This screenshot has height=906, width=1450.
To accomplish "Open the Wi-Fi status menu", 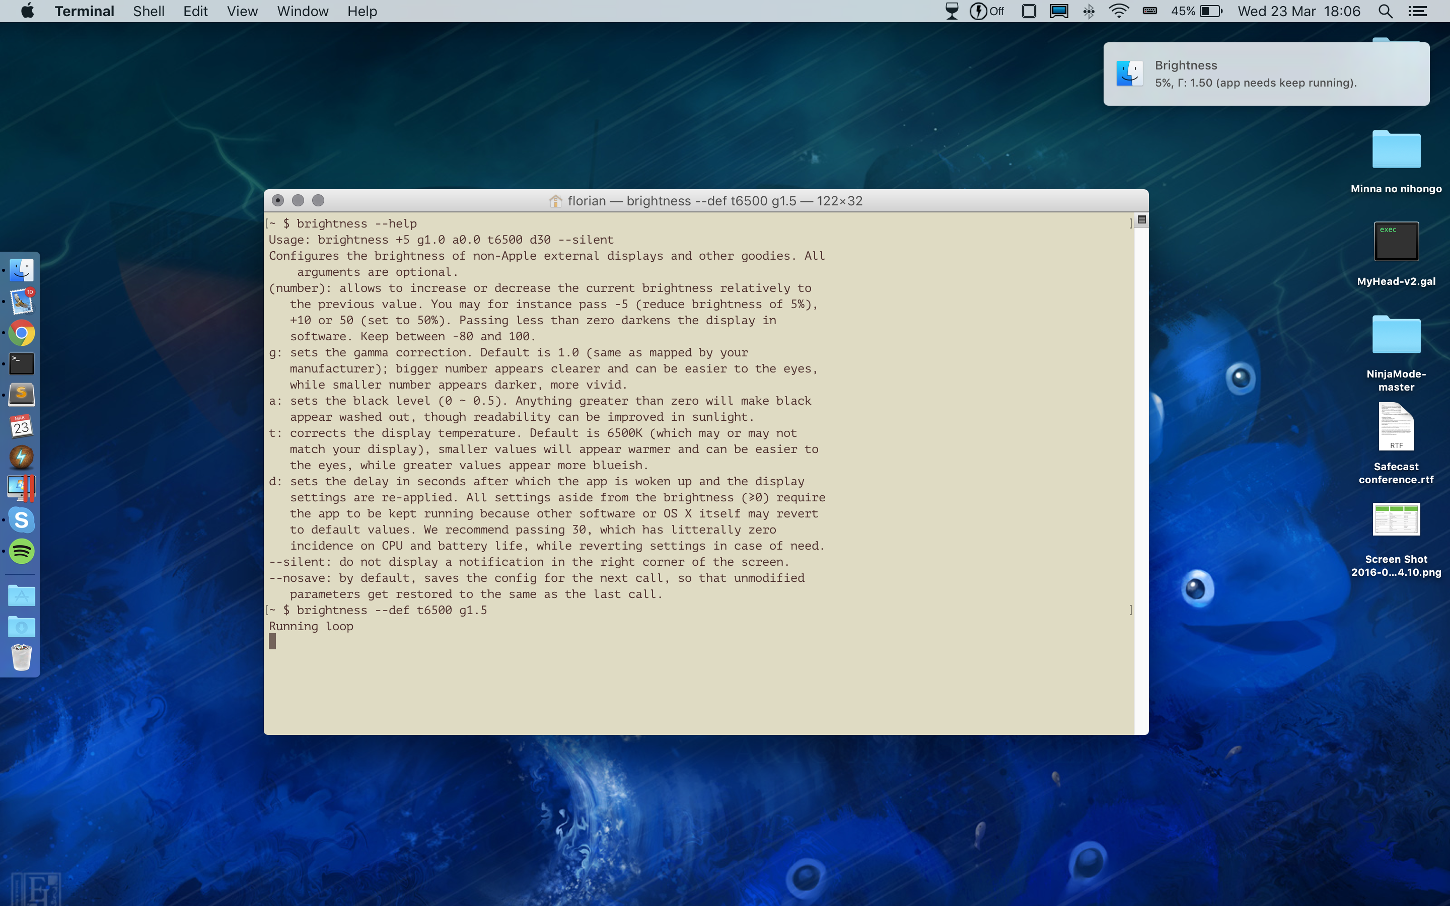I will click(x=1118, y=12).
